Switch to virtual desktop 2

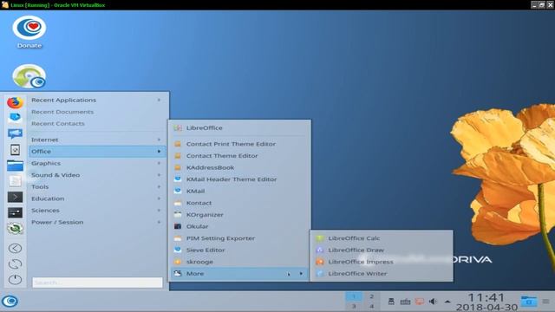tap(371, 296)
